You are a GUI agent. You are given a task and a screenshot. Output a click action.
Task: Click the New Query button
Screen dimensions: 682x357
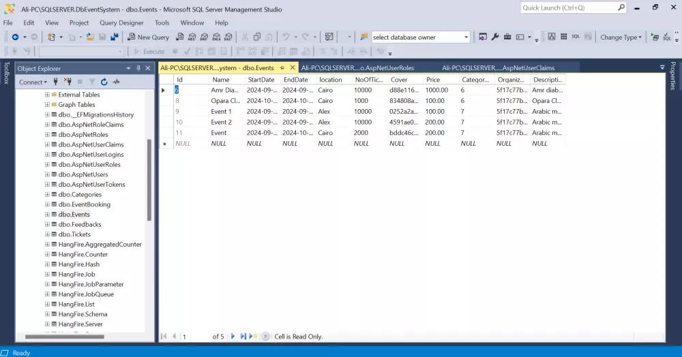point(148,37)
